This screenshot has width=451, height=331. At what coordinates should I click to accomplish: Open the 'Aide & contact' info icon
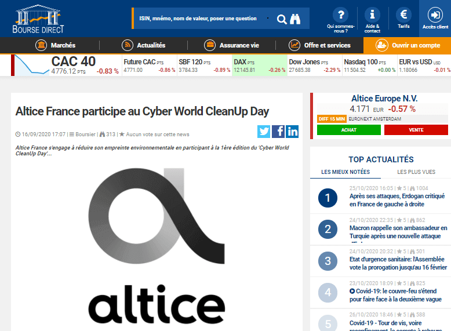pyautogui.click(x=372, y=14)
